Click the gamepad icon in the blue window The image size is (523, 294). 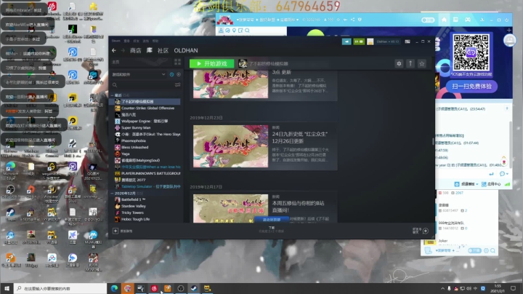pos(468,20)
